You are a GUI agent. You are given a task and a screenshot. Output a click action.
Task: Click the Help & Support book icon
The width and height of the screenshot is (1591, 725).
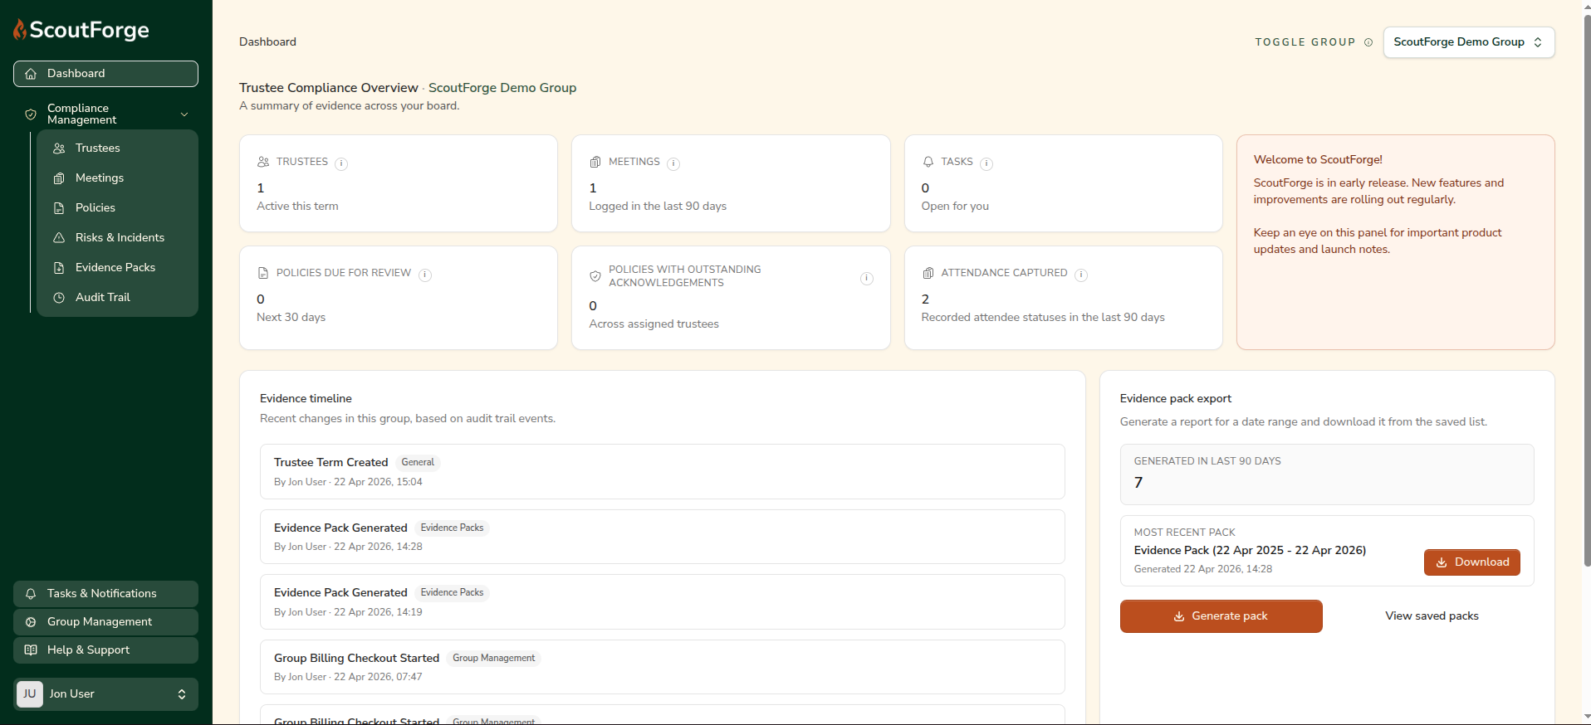point(31,650)
